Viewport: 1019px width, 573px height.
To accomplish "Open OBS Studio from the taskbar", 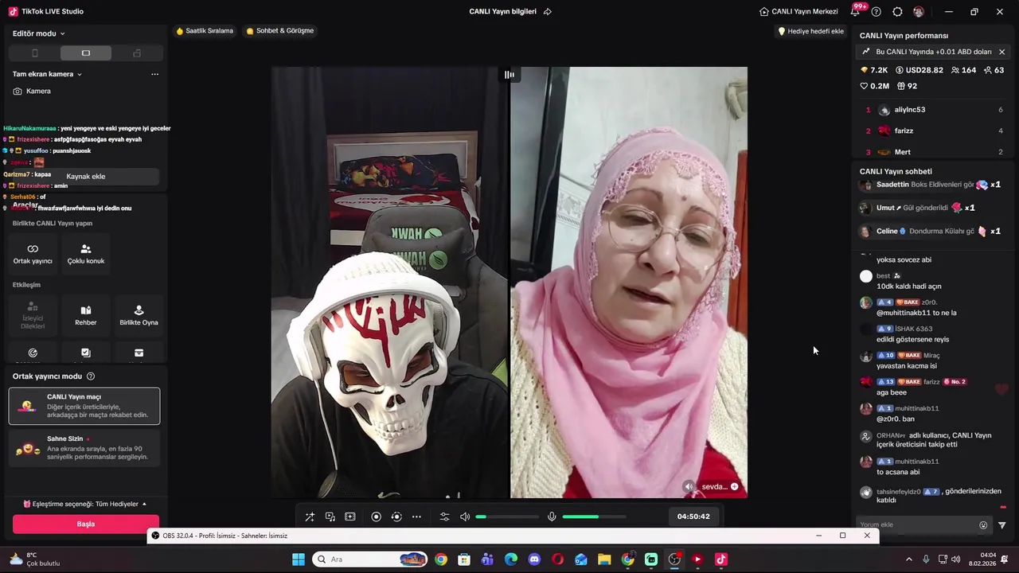I will point(674,559).
